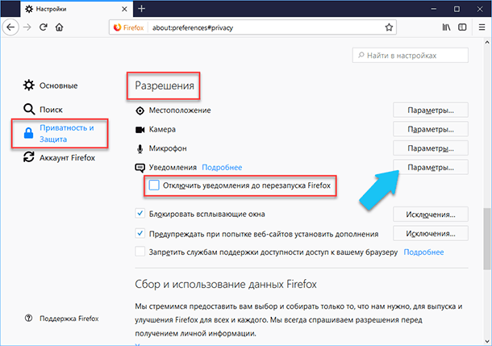Uncheck Предупреждать при попытке установить дополнения

coord(140,233)
